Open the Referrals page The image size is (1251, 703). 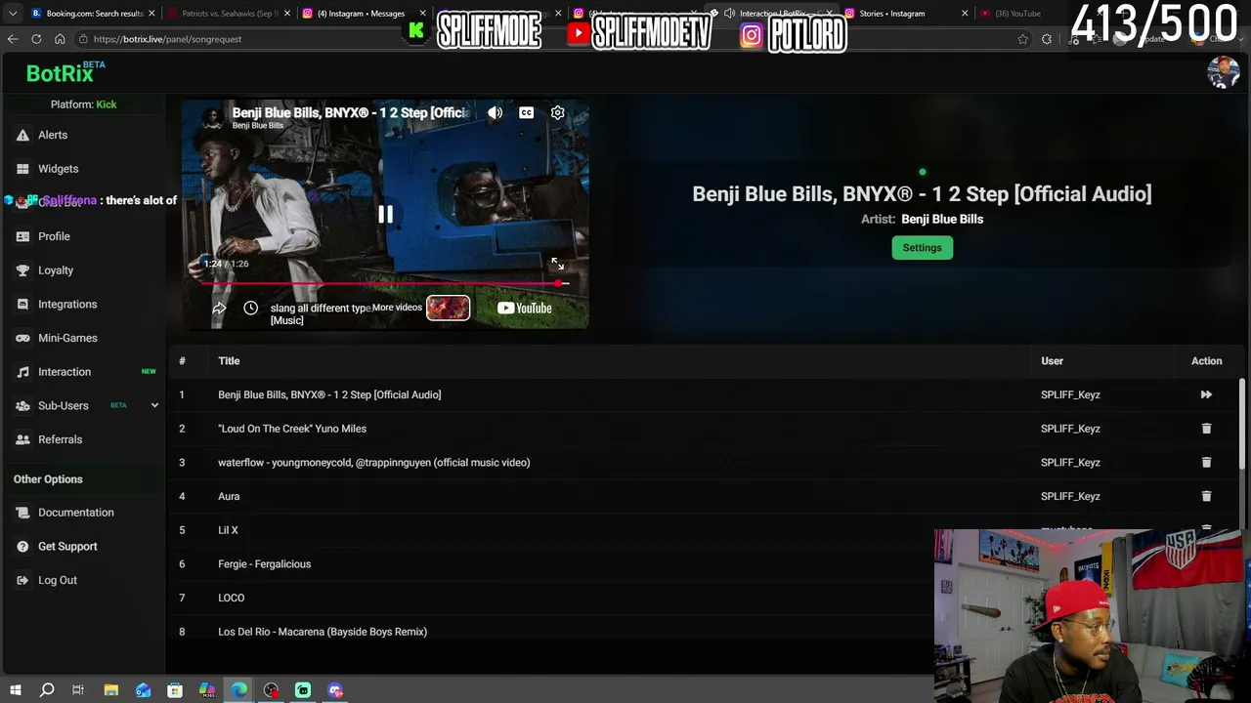click(x=60, y=439)
